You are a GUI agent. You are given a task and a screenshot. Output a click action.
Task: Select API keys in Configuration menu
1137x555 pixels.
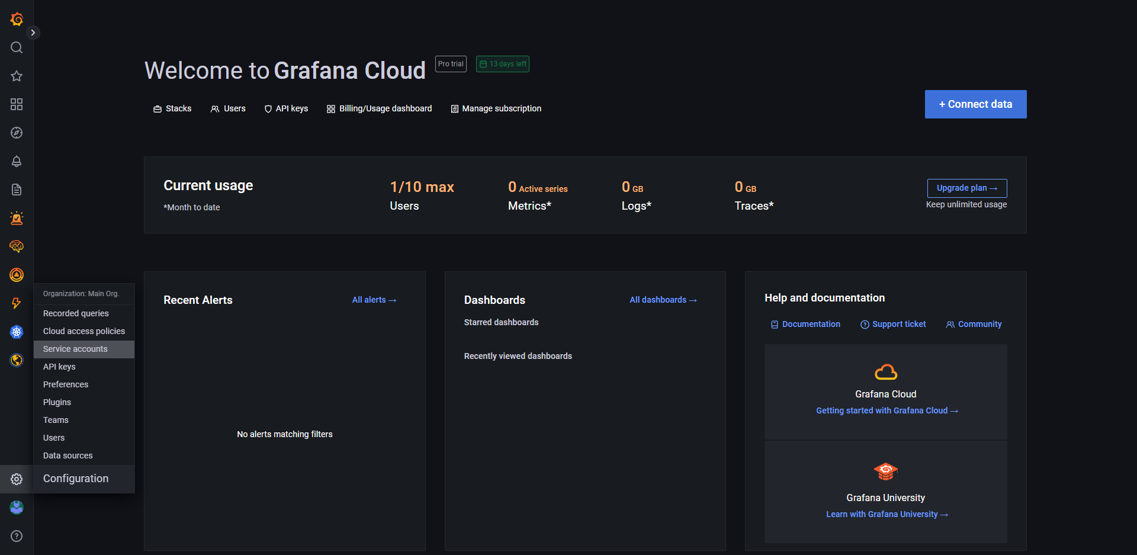pyautogui.click(x=84, y=367)
